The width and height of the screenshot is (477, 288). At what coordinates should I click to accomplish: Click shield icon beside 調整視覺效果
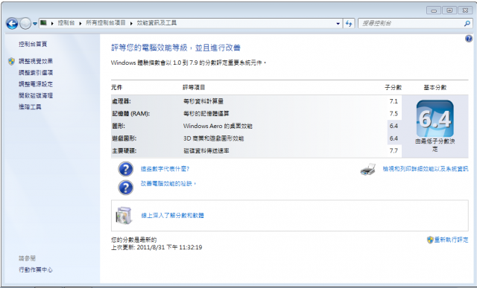tap(12, 61)
